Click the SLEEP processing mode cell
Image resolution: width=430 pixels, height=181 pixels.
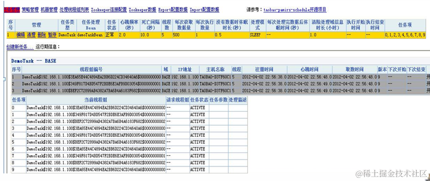[258, 35]
